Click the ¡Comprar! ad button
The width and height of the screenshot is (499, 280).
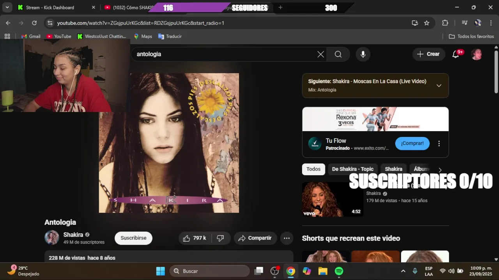[412, 143]
